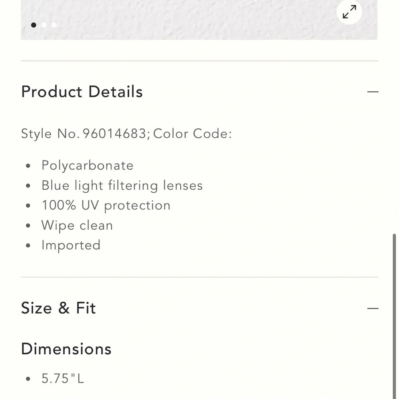Viewport: 399px width, 399px height.
Task: Go to third image carousel dot
Action: (54, 25)
